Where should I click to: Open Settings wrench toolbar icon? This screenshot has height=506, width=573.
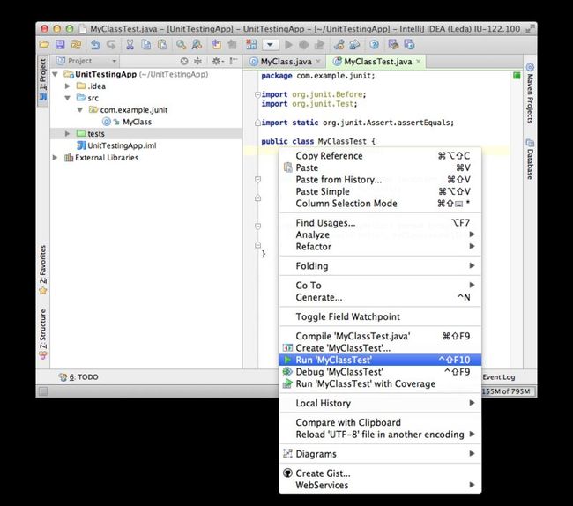[x=339, y=45]
